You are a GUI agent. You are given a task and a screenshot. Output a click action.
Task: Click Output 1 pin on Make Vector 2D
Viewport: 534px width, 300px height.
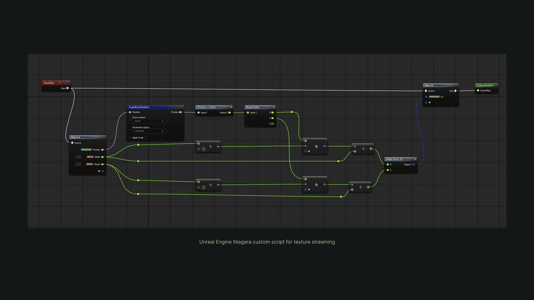tap(414, 164)
